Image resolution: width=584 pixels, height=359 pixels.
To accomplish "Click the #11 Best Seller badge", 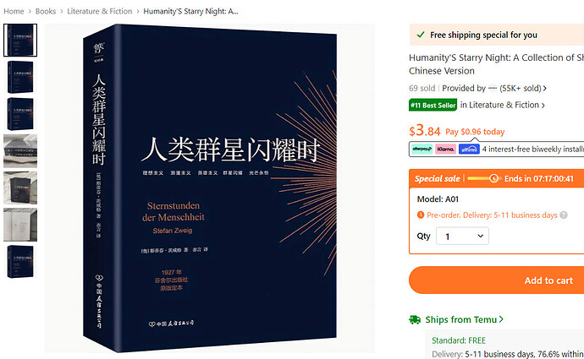I will (x=432, y=106).
